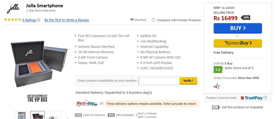Enable Compare with Similar Products checkbox
This screenshot has height=119, width=276.
pyautogui.click(x=154, y=20)
